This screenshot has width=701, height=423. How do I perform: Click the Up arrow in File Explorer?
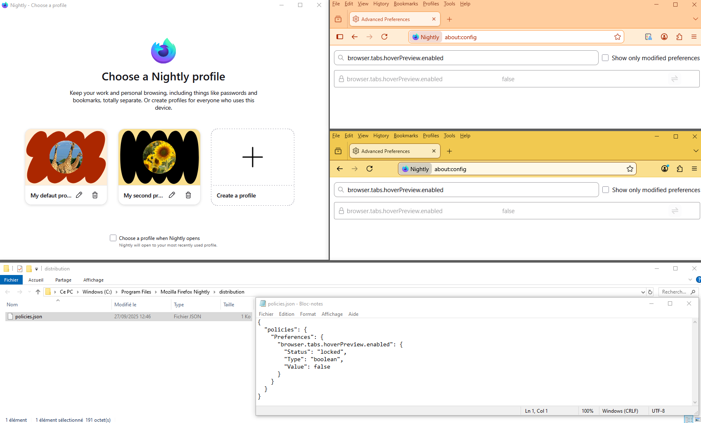click(38, 292)
